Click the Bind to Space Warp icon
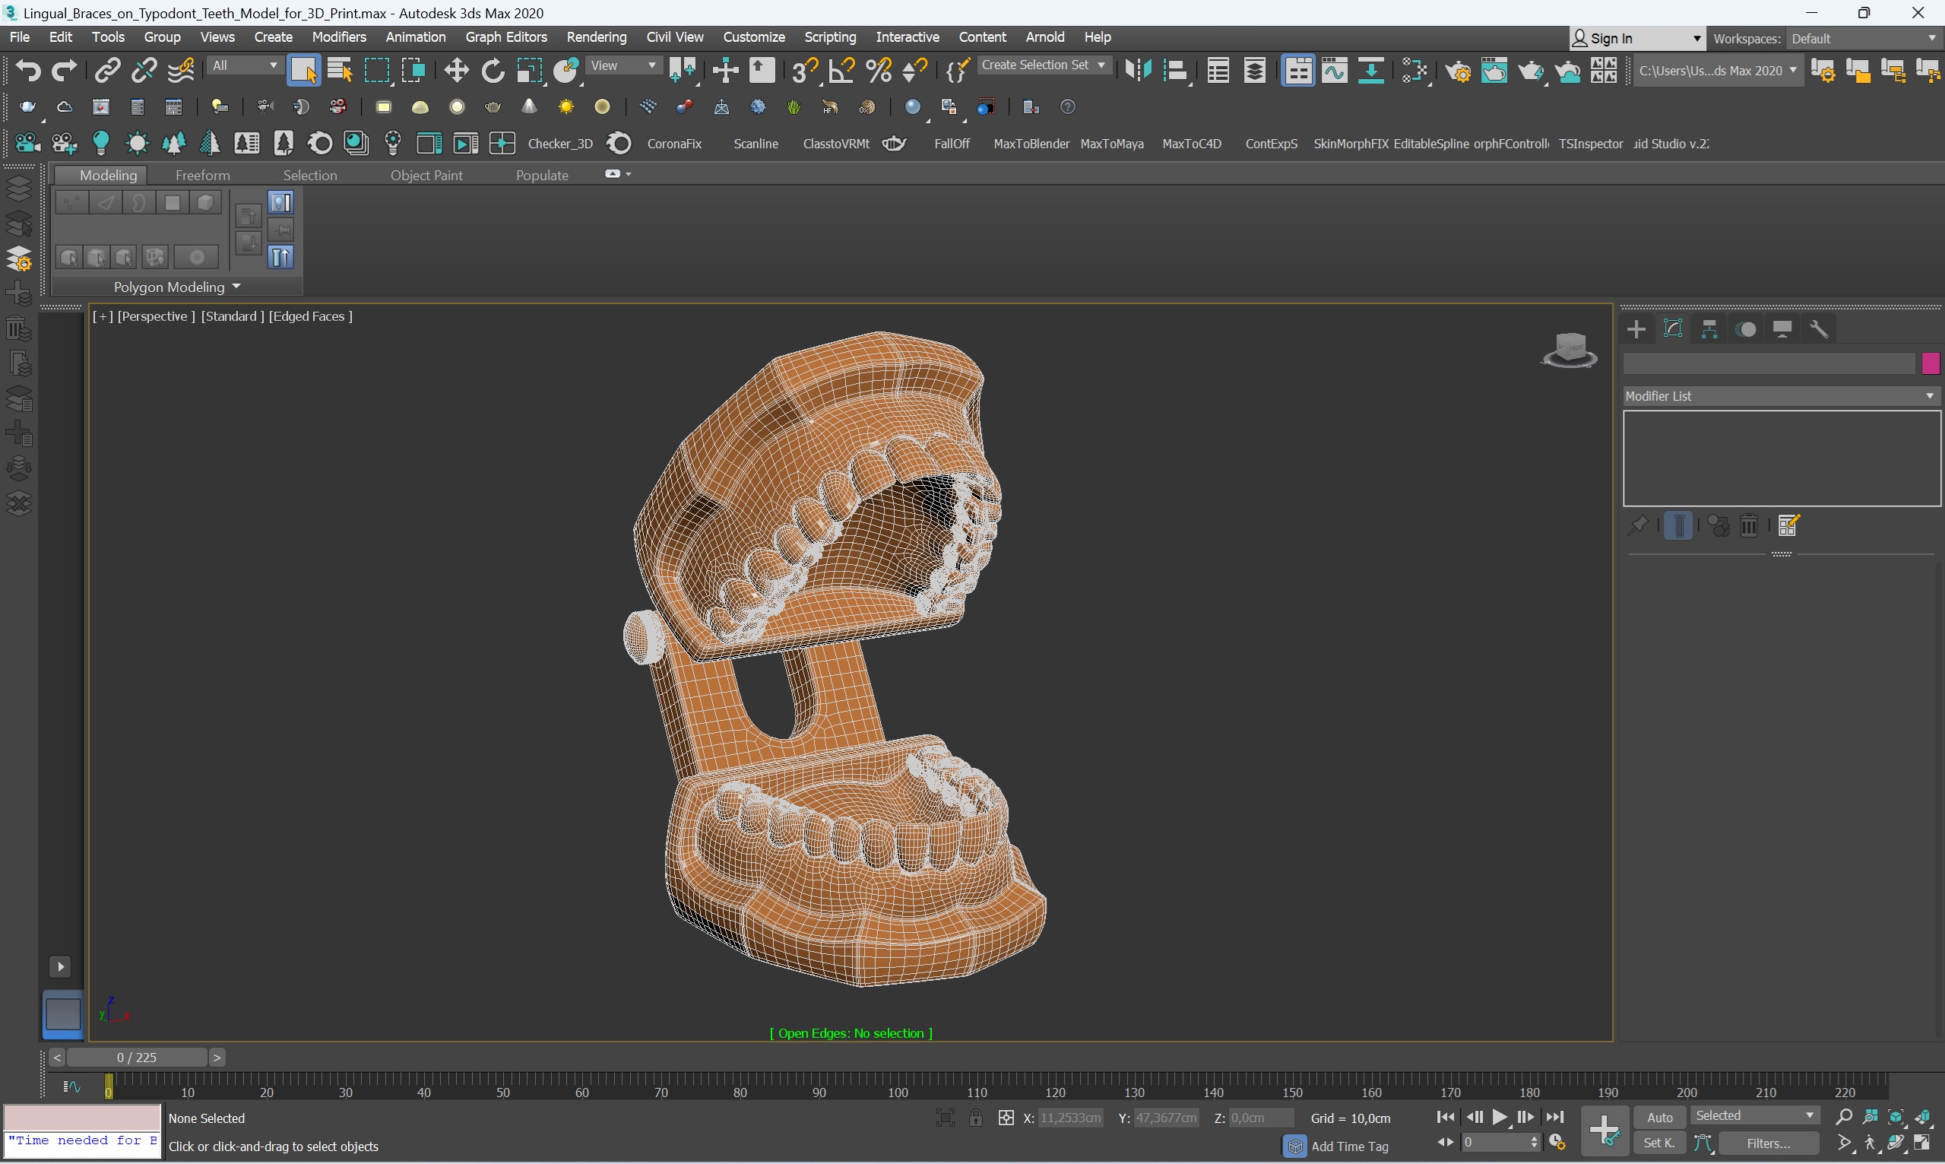 (x=181, y=71)
